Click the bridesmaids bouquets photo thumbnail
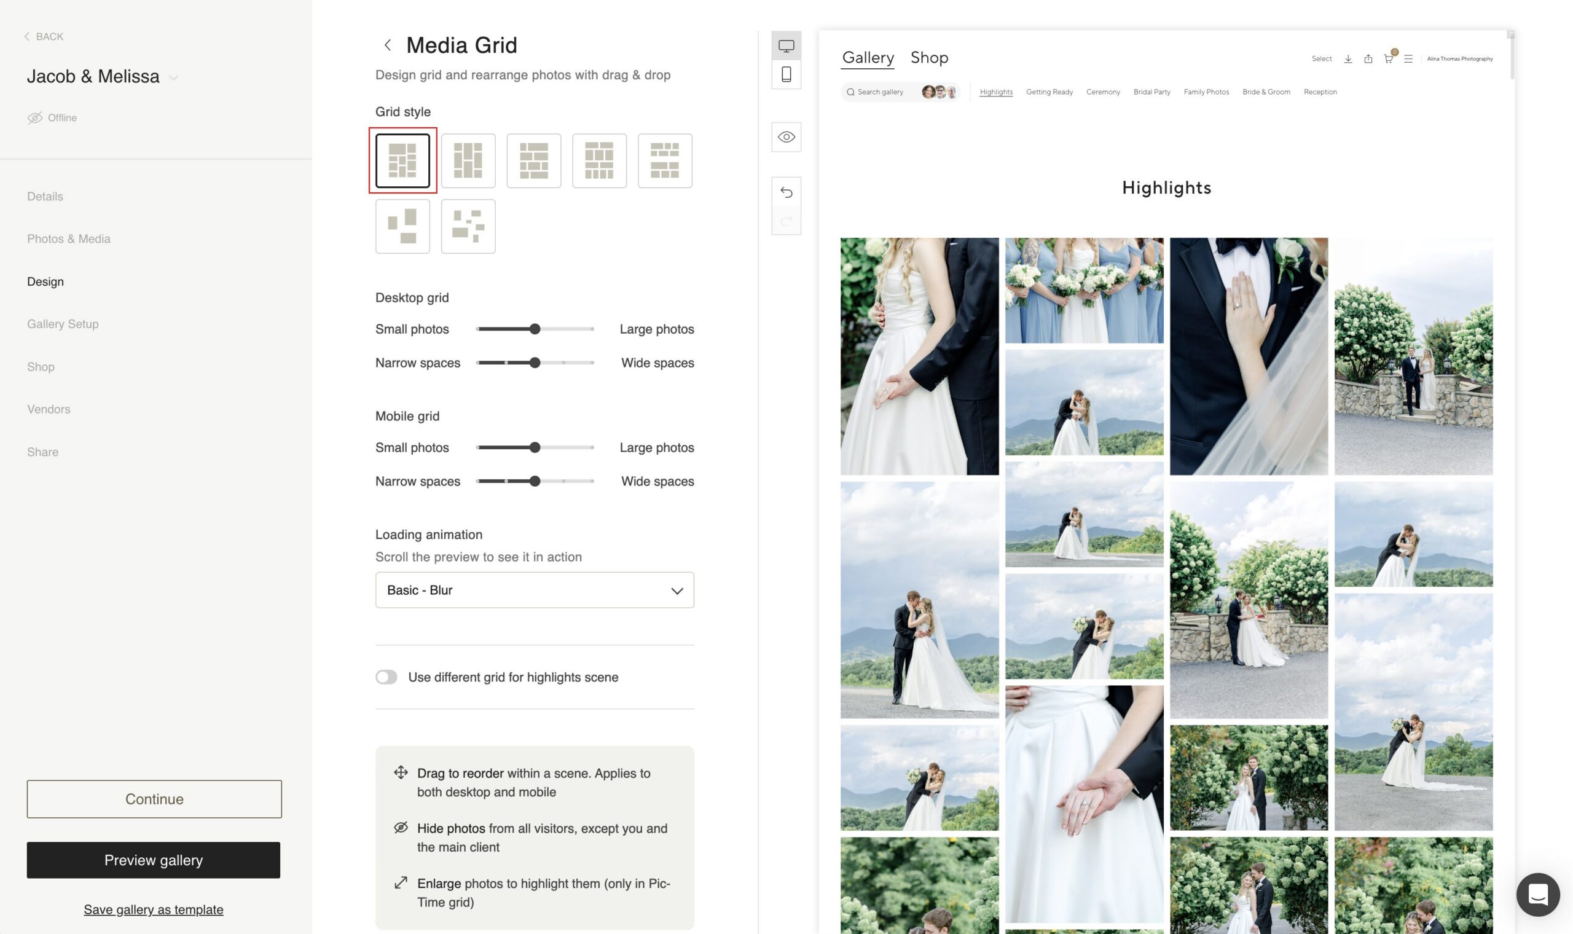 (x=1084, y=291)
